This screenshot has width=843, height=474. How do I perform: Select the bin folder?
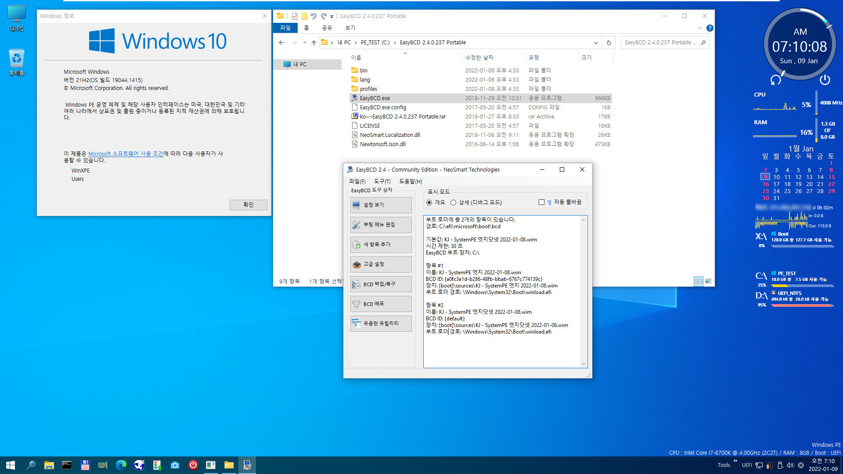pyautogui.click(x=481, y=70)
